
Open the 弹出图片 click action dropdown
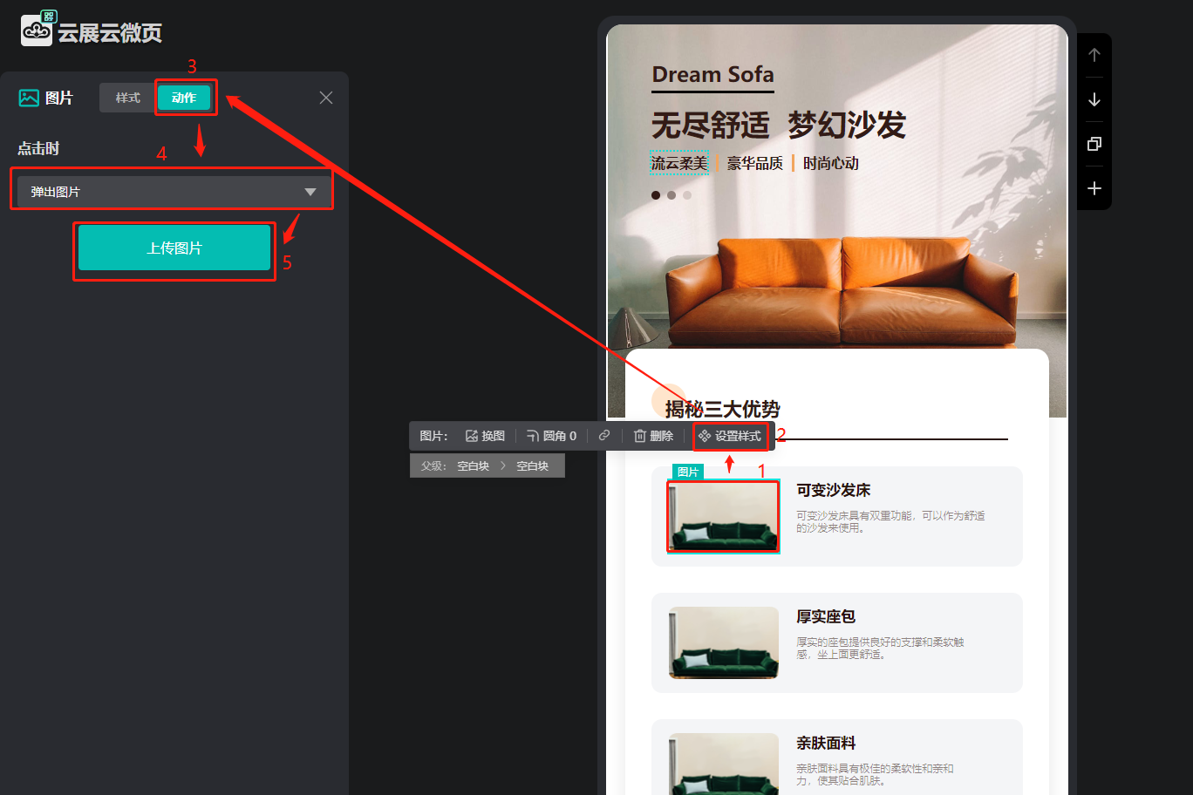coord(173,192)
